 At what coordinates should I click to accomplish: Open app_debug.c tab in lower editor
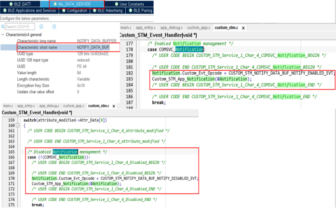(50, 105)
